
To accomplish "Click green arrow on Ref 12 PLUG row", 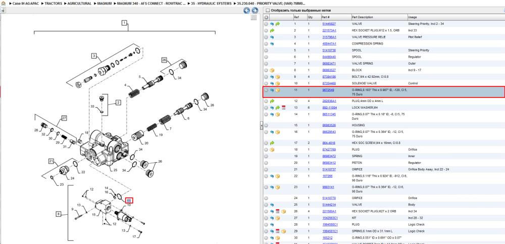I will [272, 101].
